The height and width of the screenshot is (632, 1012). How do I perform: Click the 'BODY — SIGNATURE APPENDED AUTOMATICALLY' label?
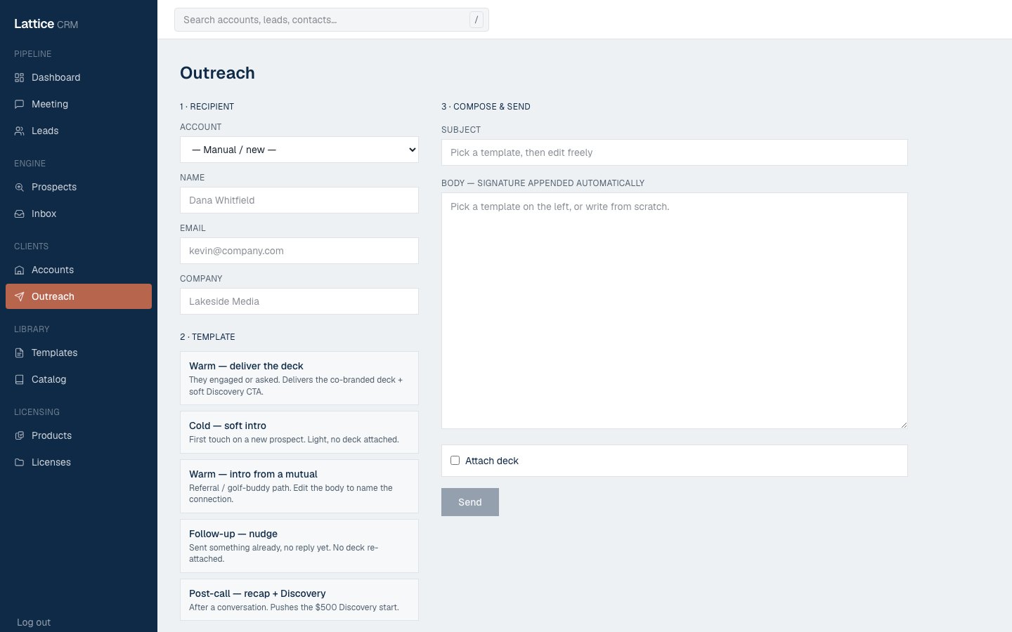pos(543,183)
